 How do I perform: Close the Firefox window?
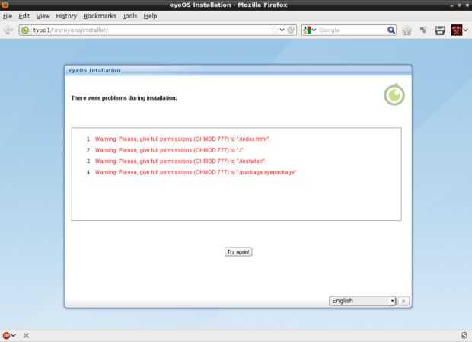[x=467, y=5]
